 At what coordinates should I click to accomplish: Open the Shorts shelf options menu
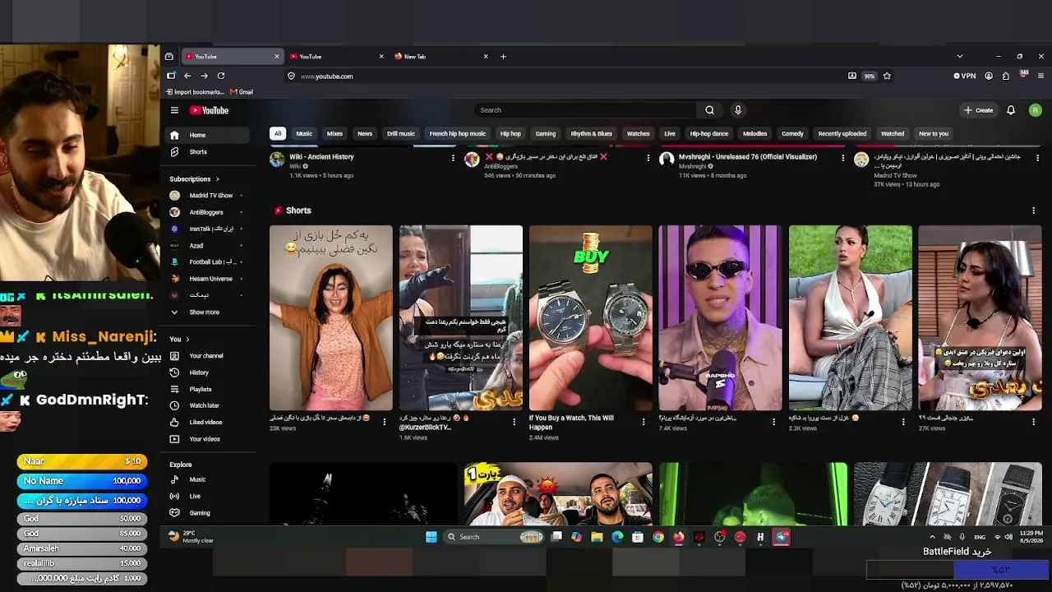(x=1033, y=210)
